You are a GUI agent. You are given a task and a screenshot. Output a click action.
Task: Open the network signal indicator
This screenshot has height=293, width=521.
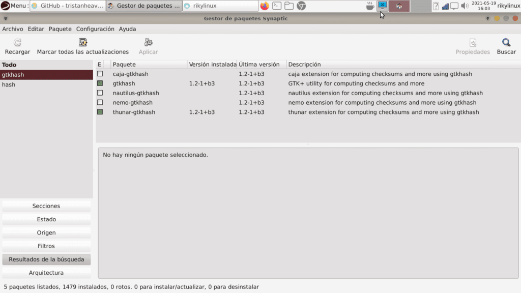coord(445,6)
